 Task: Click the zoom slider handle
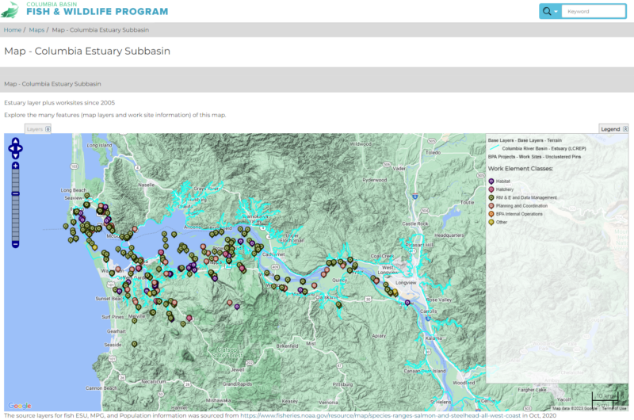(15, 194)
